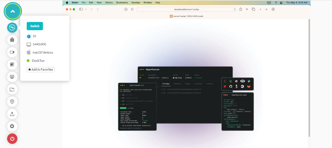Image resolution: width=332 pixels, height=148 pixels.
Task: Start video recording from the camera icon
Action: (x=12, y=52)
